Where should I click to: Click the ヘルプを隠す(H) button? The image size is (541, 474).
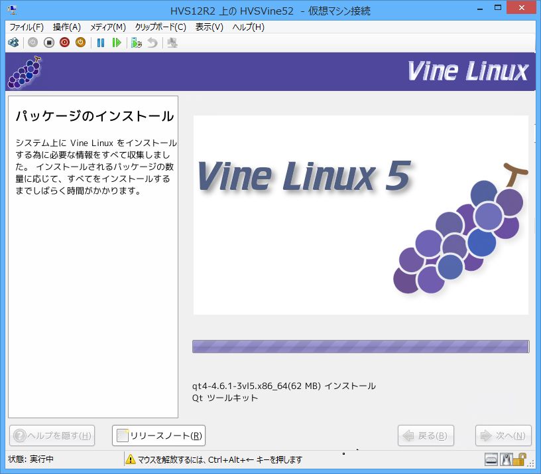coord(52,435)
